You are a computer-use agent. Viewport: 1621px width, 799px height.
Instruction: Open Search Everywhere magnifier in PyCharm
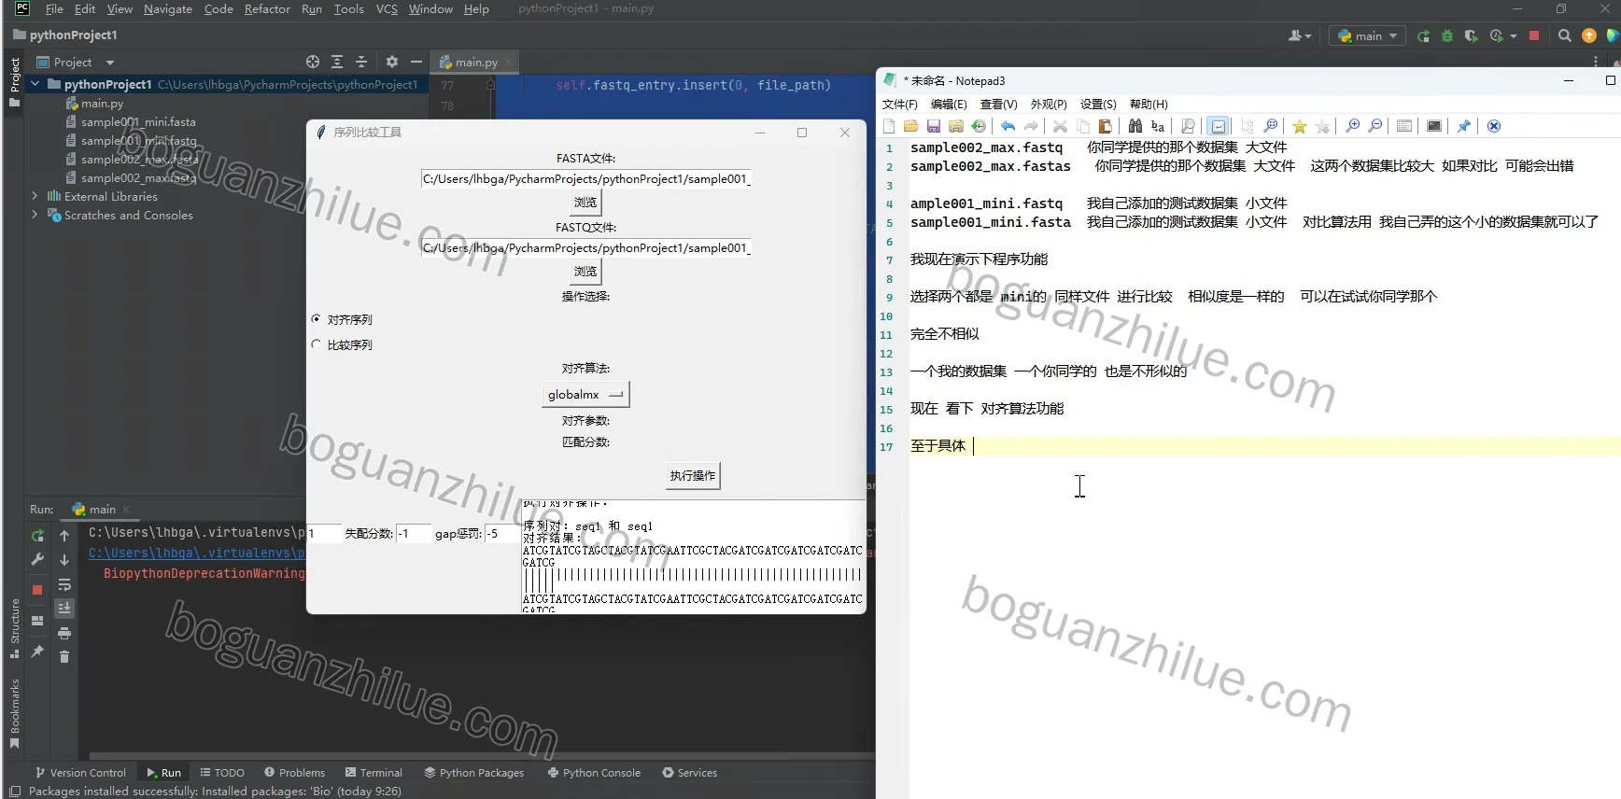(1565, 35)
